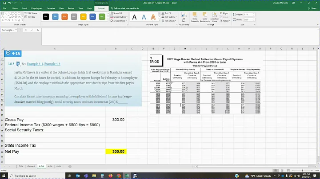
Task: Choose the gold Abc shape style
Action: pos(83,17)
